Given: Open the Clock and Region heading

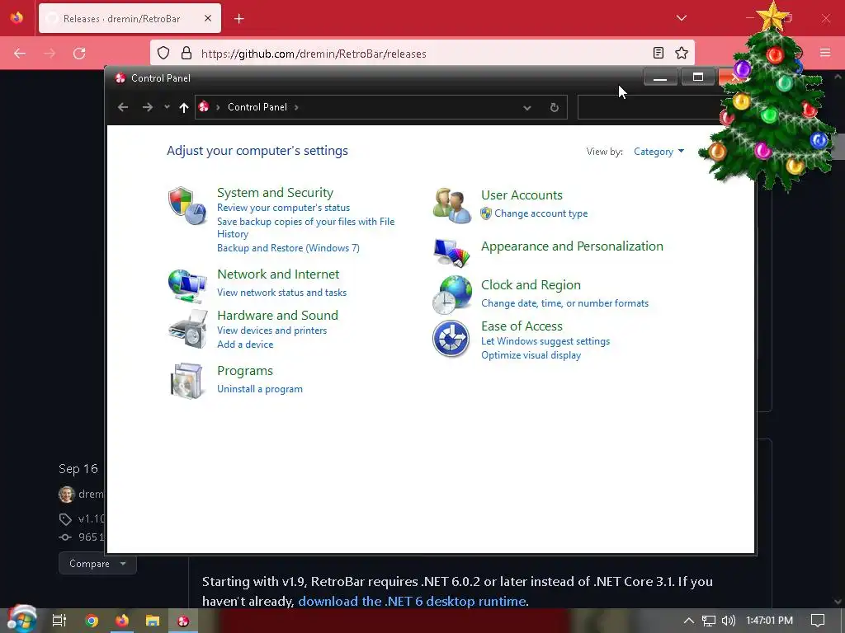Looking at the screenshot, I should tap(531, 284).
